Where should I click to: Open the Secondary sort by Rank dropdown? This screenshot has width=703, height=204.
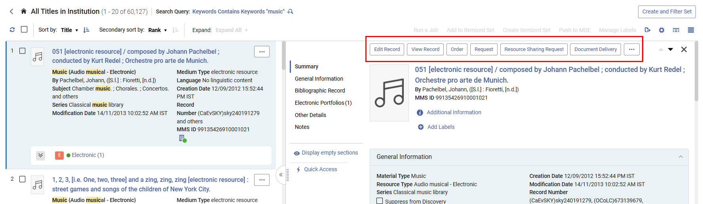click(x=158, y=30)
